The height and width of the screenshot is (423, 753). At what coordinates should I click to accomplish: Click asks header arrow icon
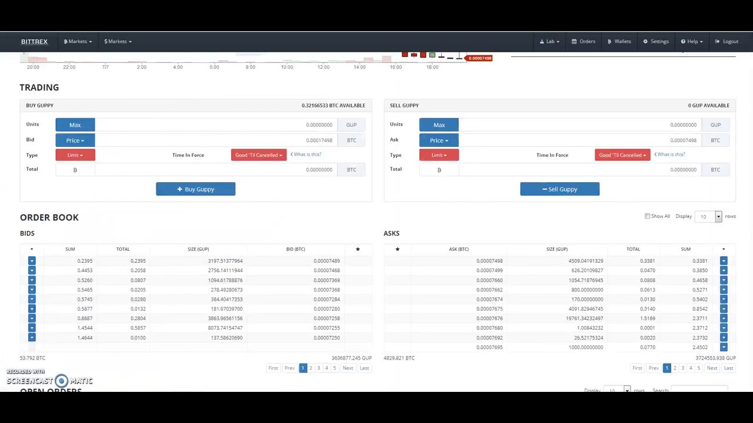click(723, 250)
